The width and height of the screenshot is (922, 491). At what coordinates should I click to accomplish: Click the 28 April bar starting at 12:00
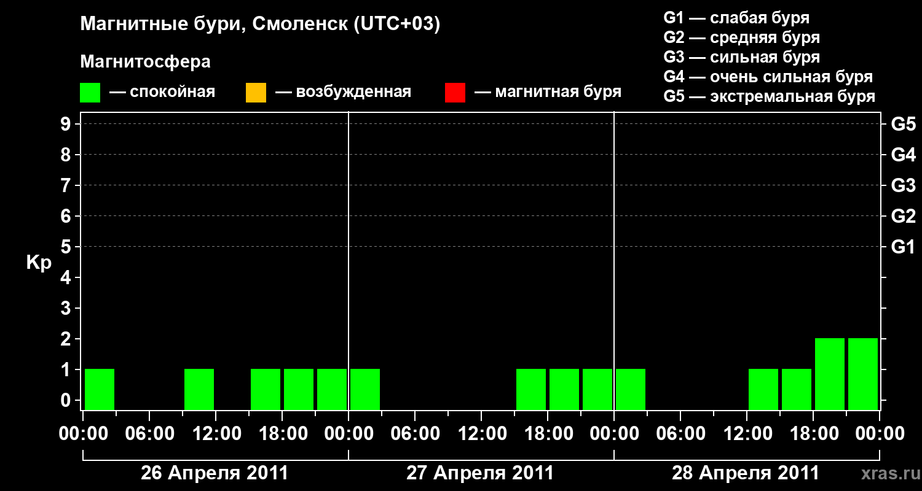coord(763,389)
